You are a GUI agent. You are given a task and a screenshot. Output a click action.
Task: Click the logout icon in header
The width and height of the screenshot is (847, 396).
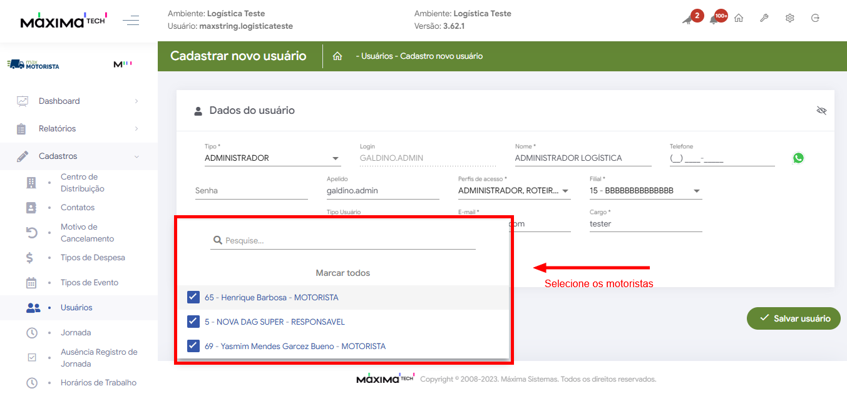(x=815, y=19)
